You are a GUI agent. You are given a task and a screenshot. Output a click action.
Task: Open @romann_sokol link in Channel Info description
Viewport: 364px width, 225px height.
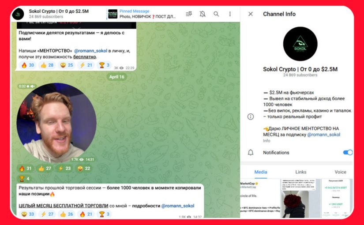(x=323, y=135)
